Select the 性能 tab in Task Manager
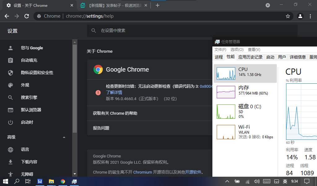The height and width of the screenshot is (186, 317). (x=230, y=57)
